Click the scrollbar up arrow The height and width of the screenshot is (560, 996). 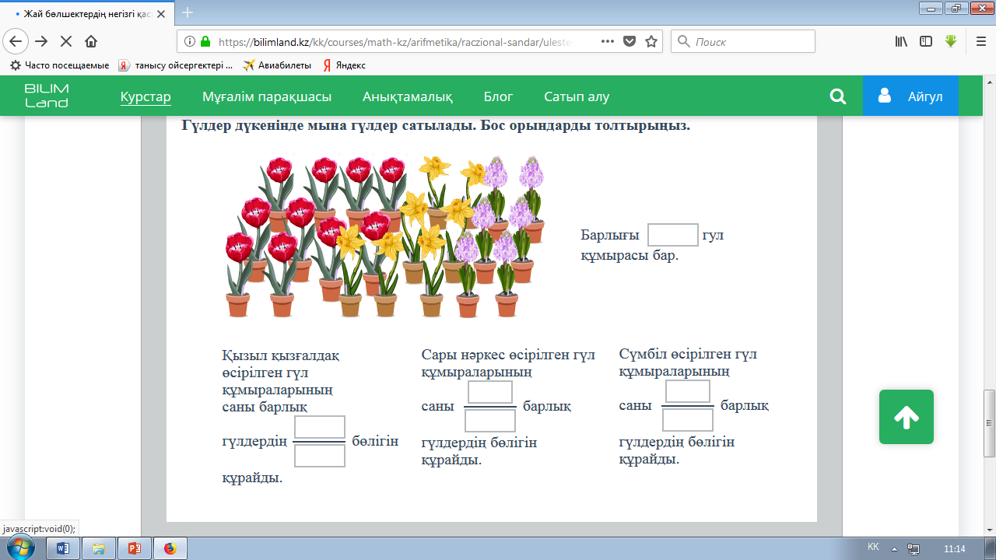[990, 83]
